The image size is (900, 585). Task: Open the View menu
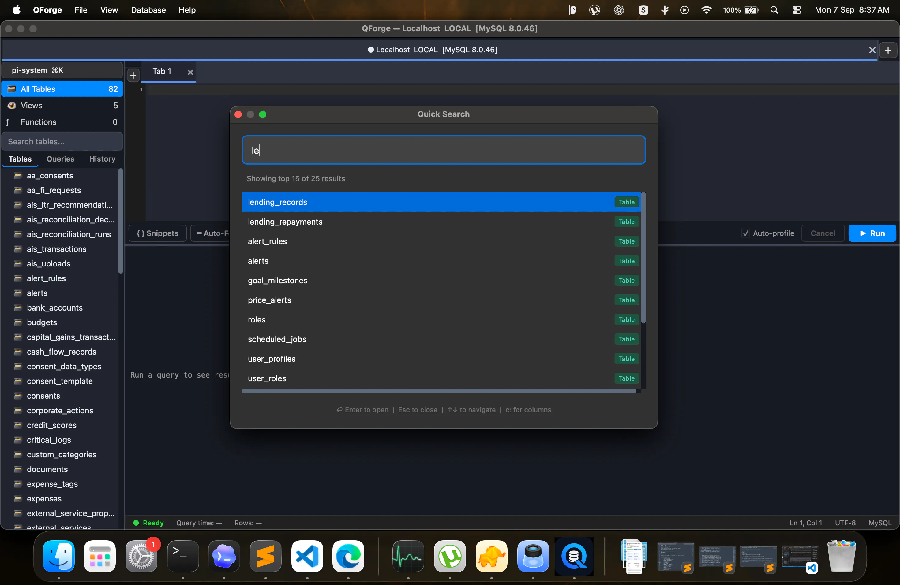[109, 10]
